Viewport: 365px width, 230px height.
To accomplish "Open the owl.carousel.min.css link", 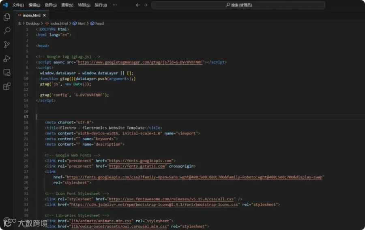I will (x=119, y=226).
